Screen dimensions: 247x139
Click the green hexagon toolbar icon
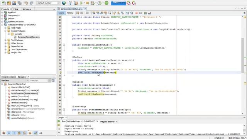[107, 3]
